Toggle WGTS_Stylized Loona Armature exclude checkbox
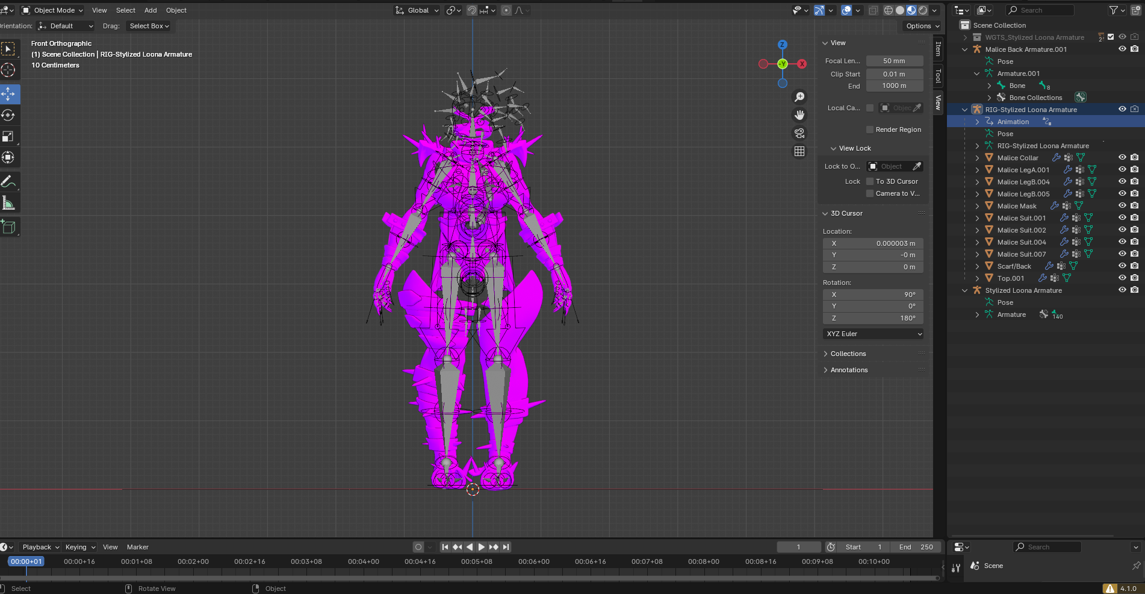The height and width of the screenshot is (594, 1145). pos(1111,37)
